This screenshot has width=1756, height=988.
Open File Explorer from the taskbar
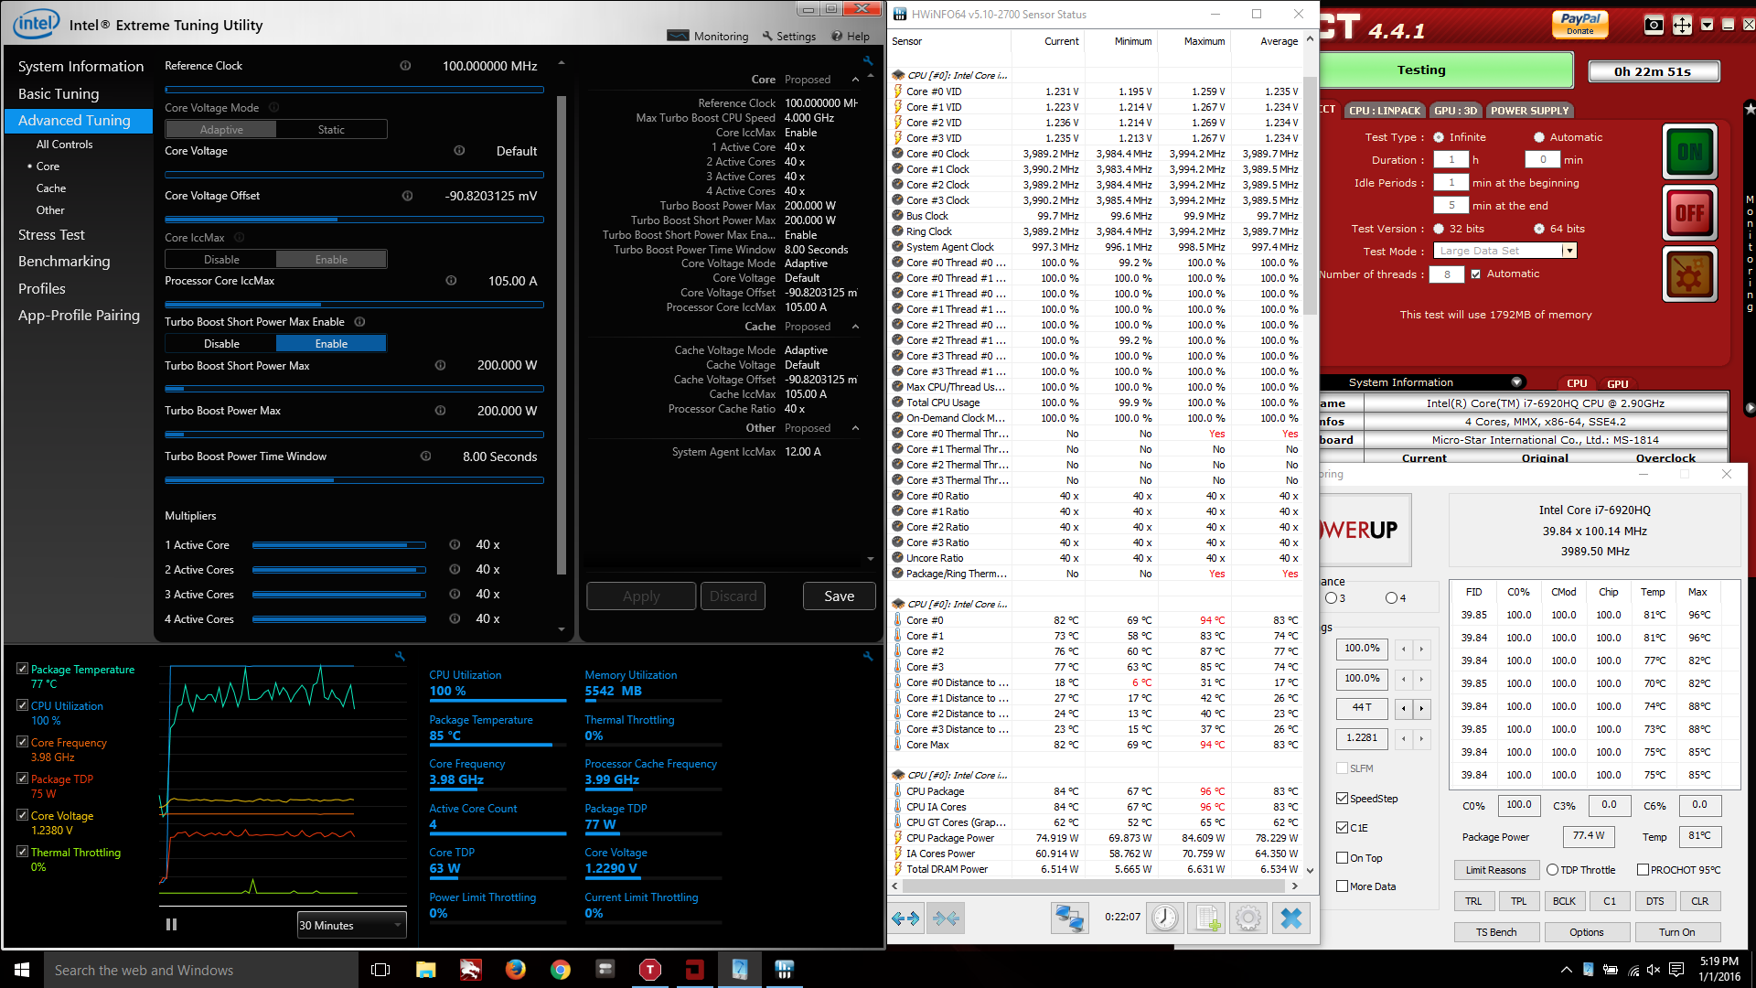(425, 970)
